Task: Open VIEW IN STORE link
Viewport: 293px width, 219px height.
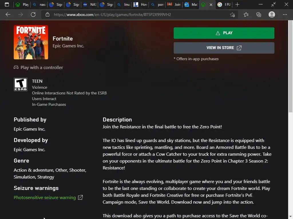Action: (224, 48)
